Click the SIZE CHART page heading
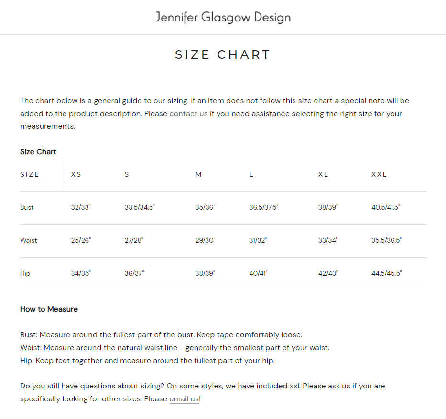Image resolution: width=446 pixels, height=419 pixels. [223, 54]
